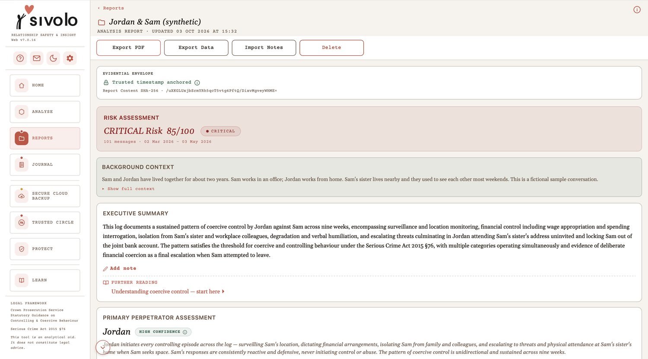Click the Export PDF button

128,48
